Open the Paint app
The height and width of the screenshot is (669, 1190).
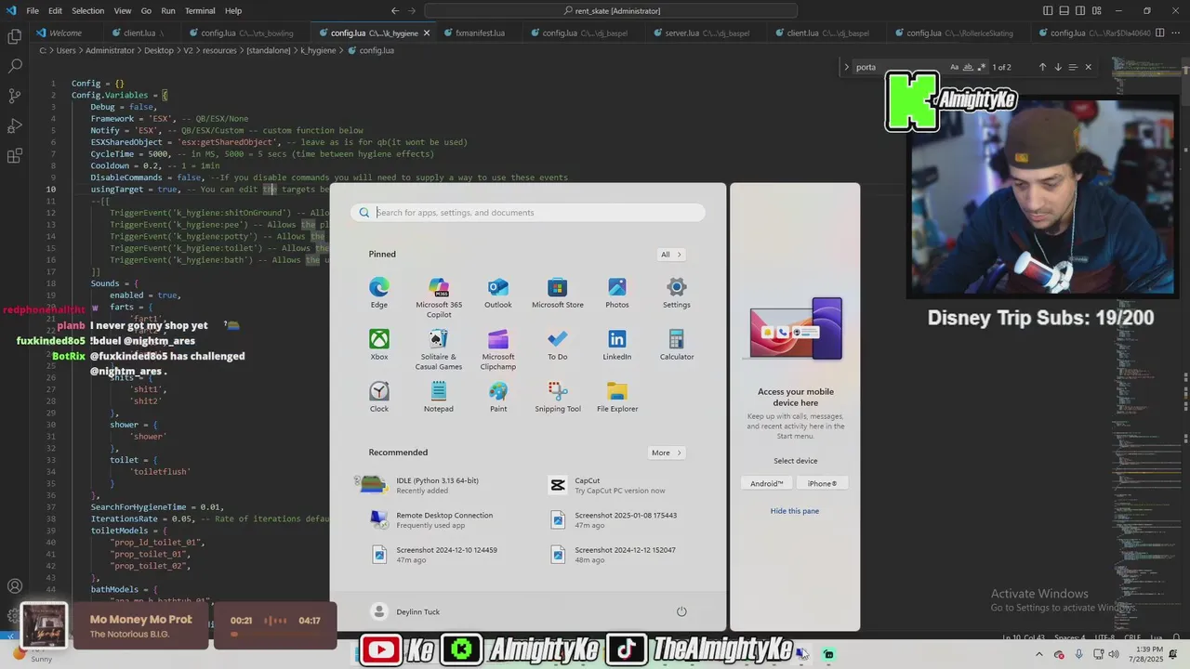pos(497,397)
